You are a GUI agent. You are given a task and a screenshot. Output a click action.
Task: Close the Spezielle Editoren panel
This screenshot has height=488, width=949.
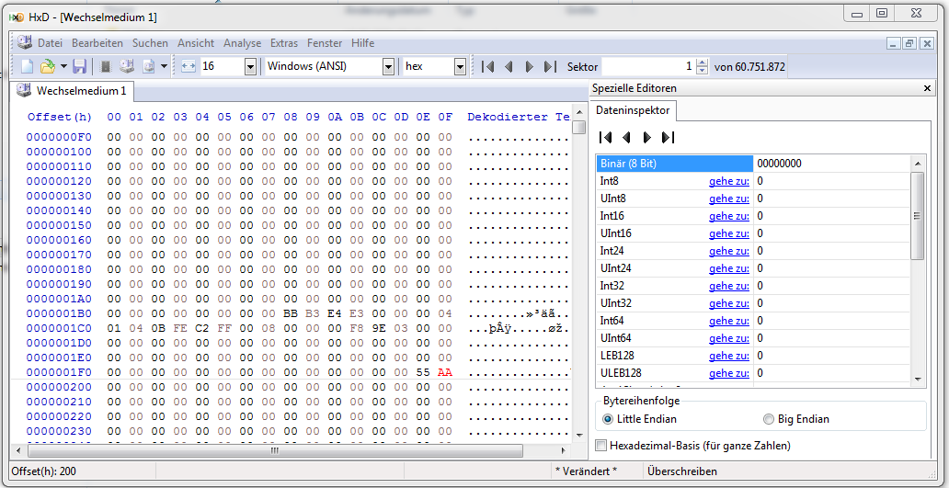click(927, 88)
